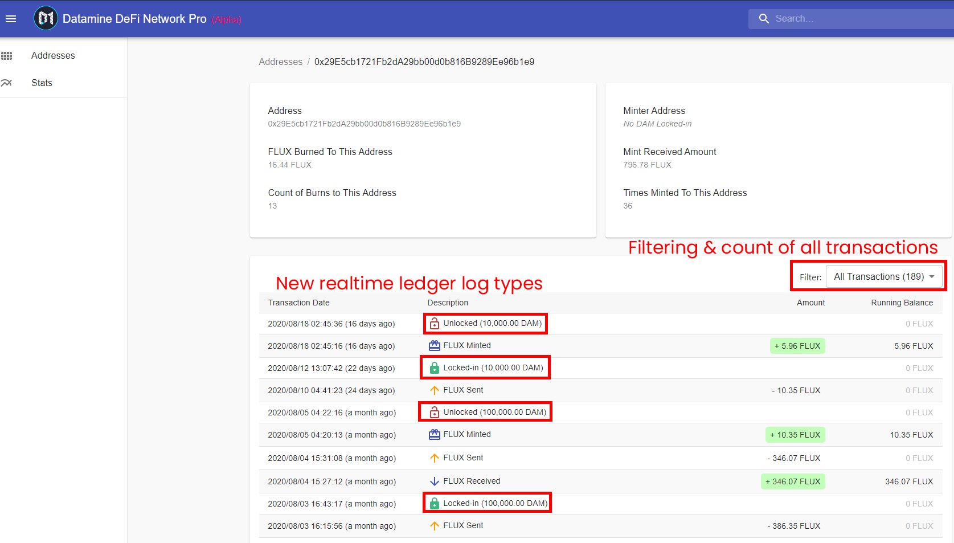
Task: Go to Addresses breadcrumb link
Action: (x=281, y=62)
